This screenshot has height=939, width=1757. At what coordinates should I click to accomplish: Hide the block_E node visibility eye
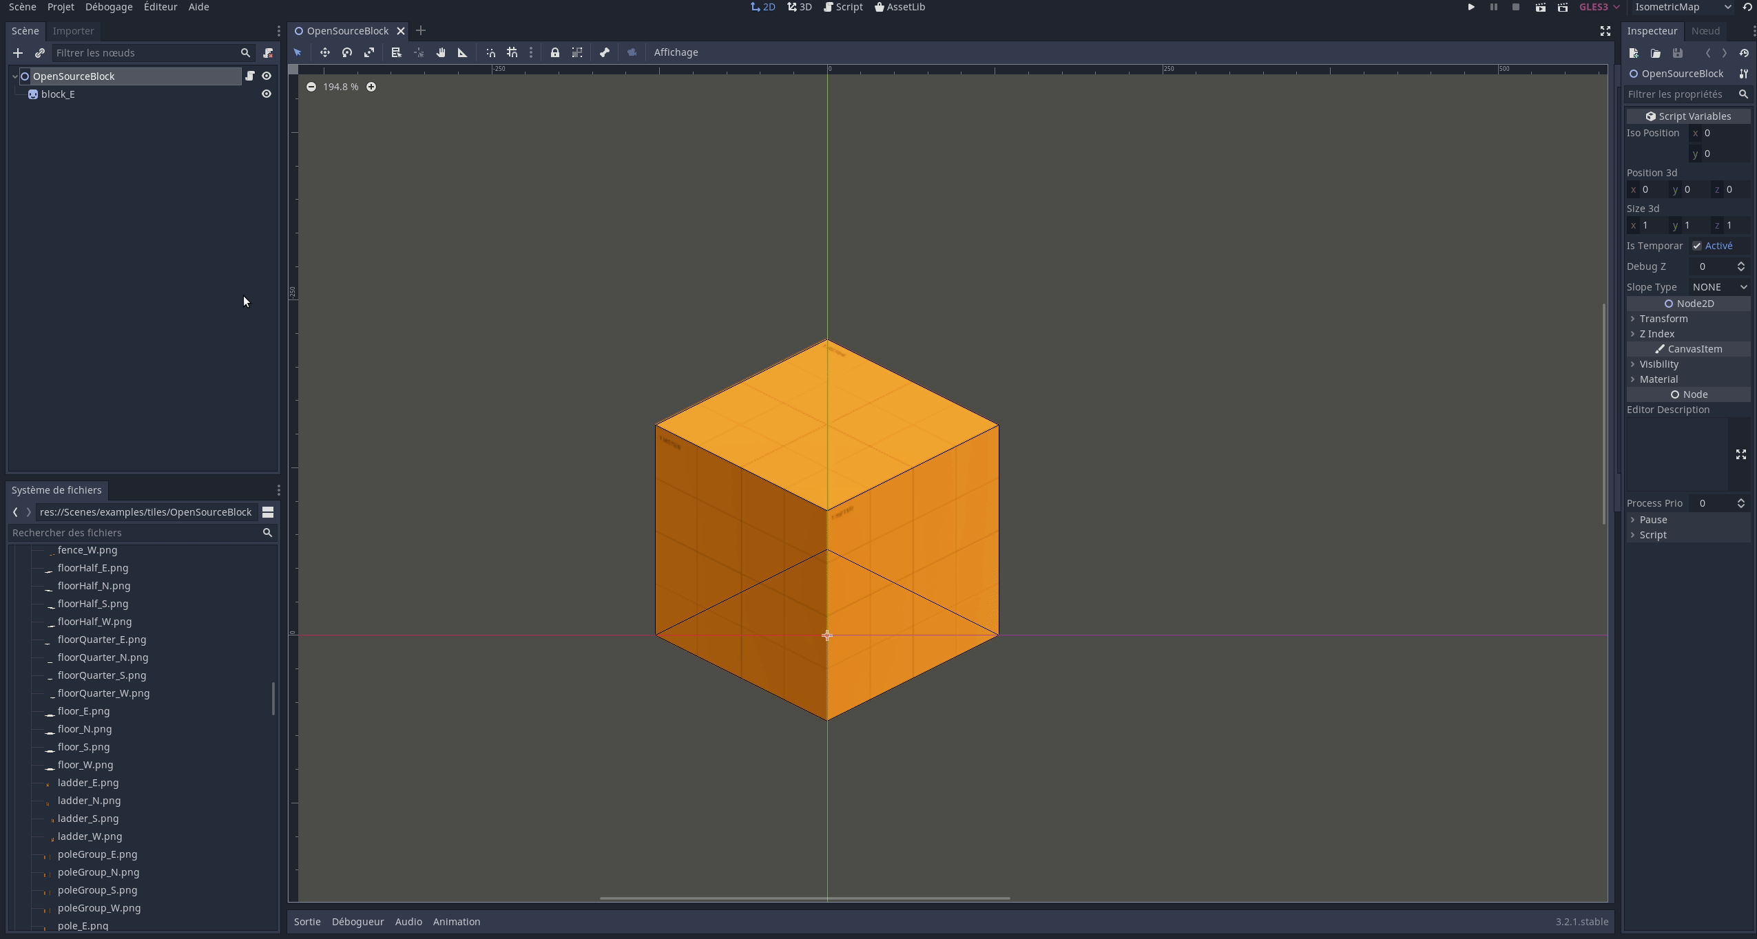(x=267, y=94)
